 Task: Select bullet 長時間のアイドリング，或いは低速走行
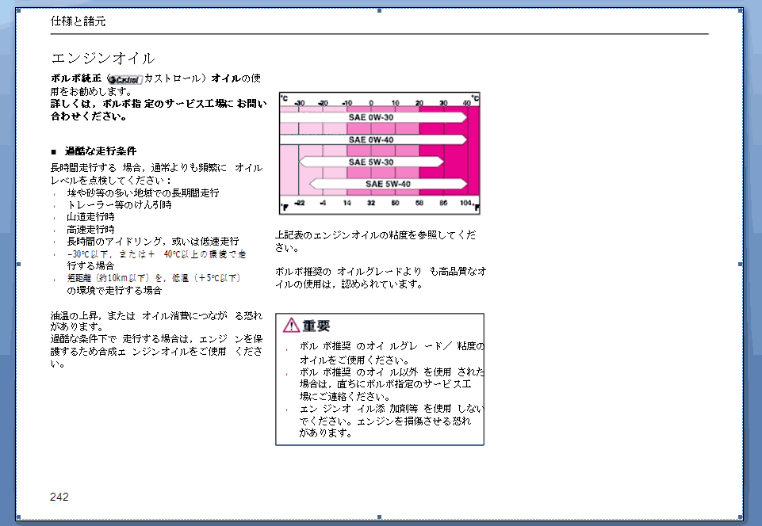(152, 242)
